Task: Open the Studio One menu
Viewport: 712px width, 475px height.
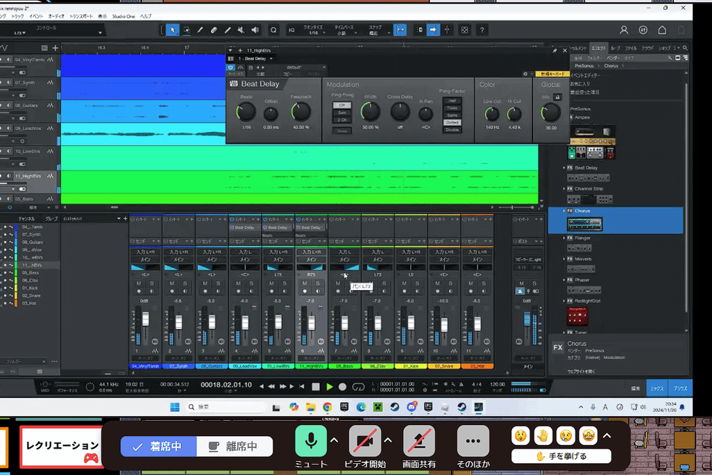Action: tap(124, 17)
